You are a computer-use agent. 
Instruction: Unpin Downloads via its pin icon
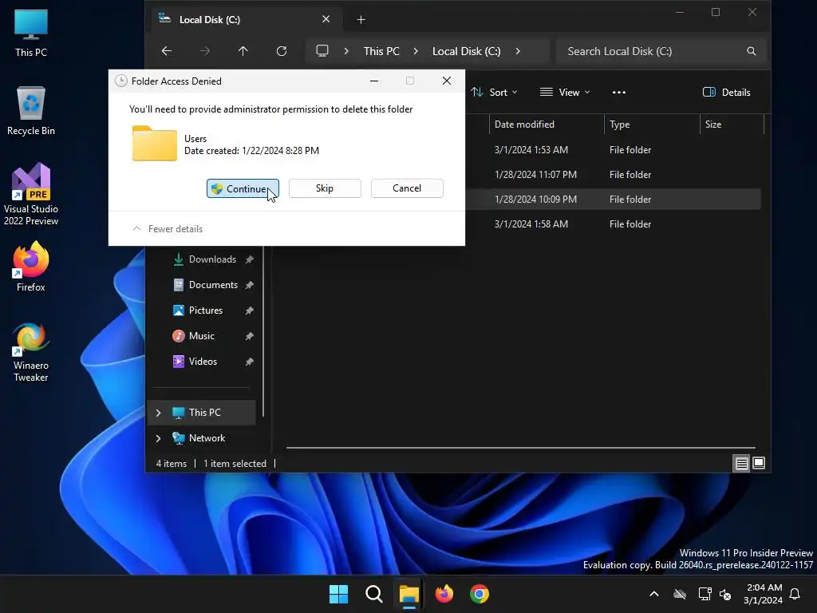pyautogui.click(x=250, y=259)
